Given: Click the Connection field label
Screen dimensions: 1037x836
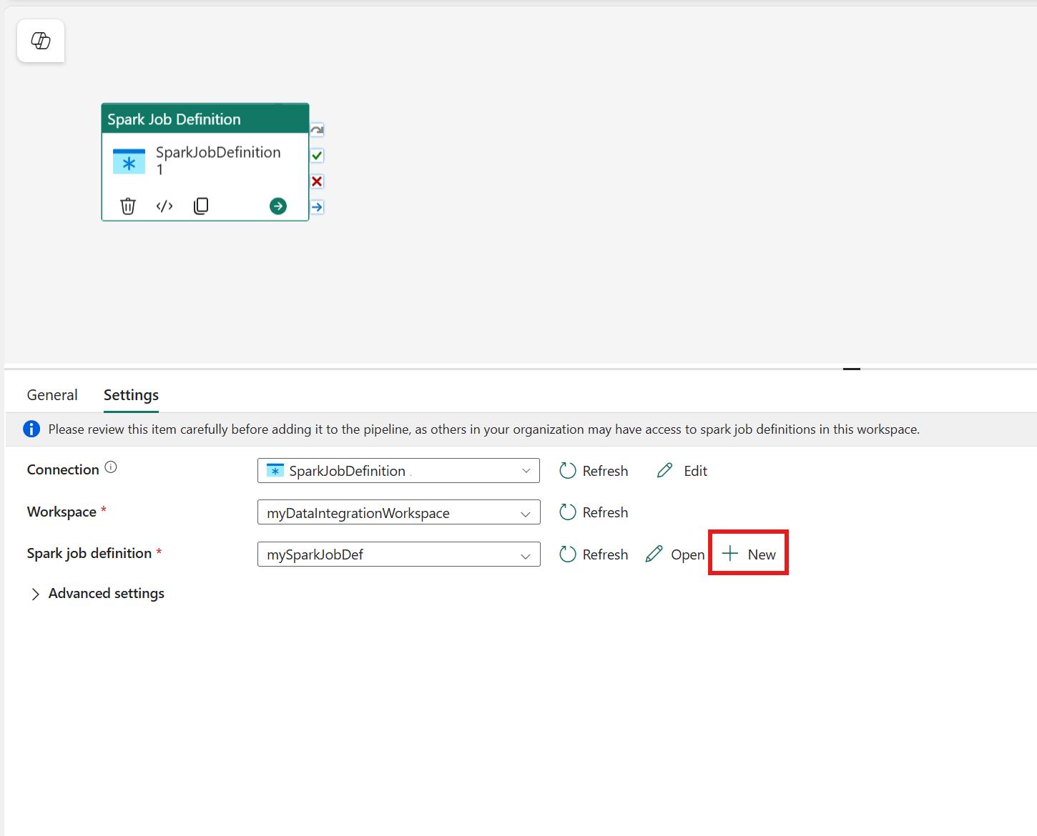Looking at the screenshot, I should click(x=63, y=469).
